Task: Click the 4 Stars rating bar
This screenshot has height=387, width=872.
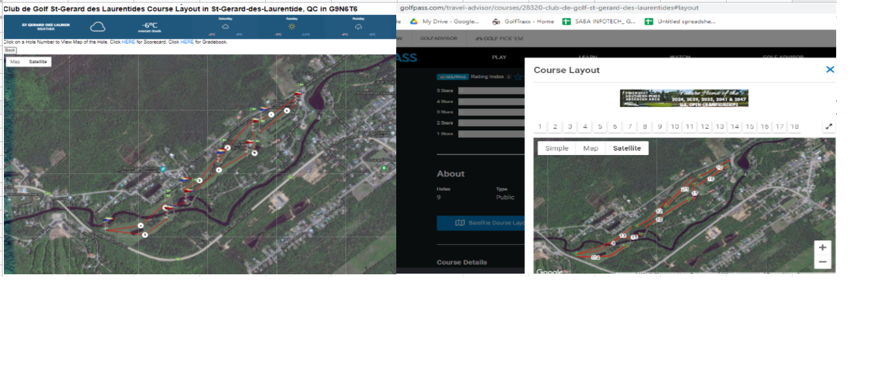Action: (491, 102)
